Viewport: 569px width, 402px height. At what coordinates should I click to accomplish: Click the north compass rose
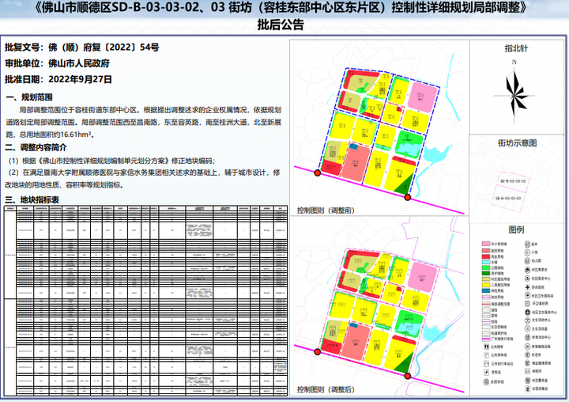click(514, 93)
